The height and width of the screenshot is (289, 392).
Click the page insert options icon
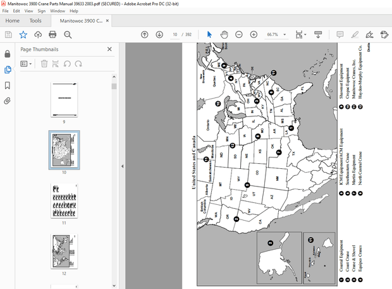click(x=55, y=64)
